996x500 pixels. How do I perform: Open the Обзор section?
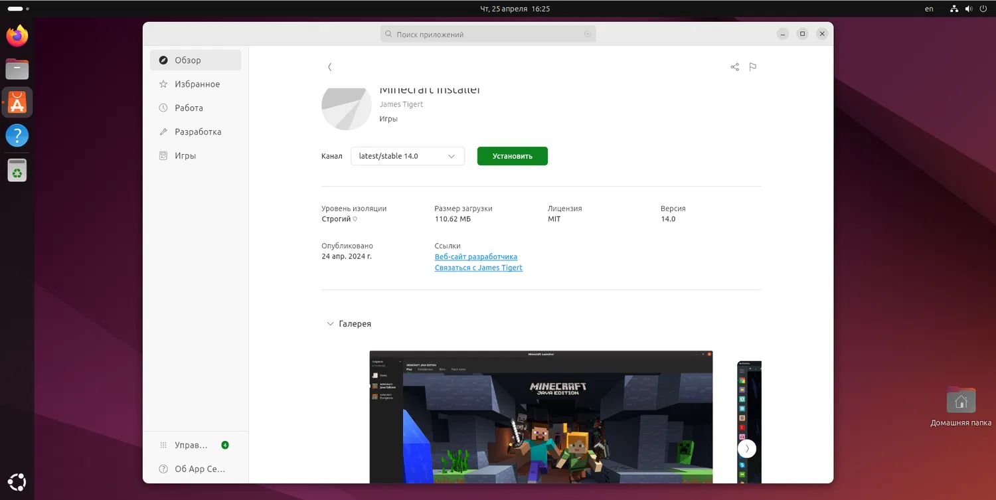195,60
